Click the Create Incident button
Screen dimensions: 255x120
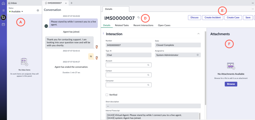(213, 18)
